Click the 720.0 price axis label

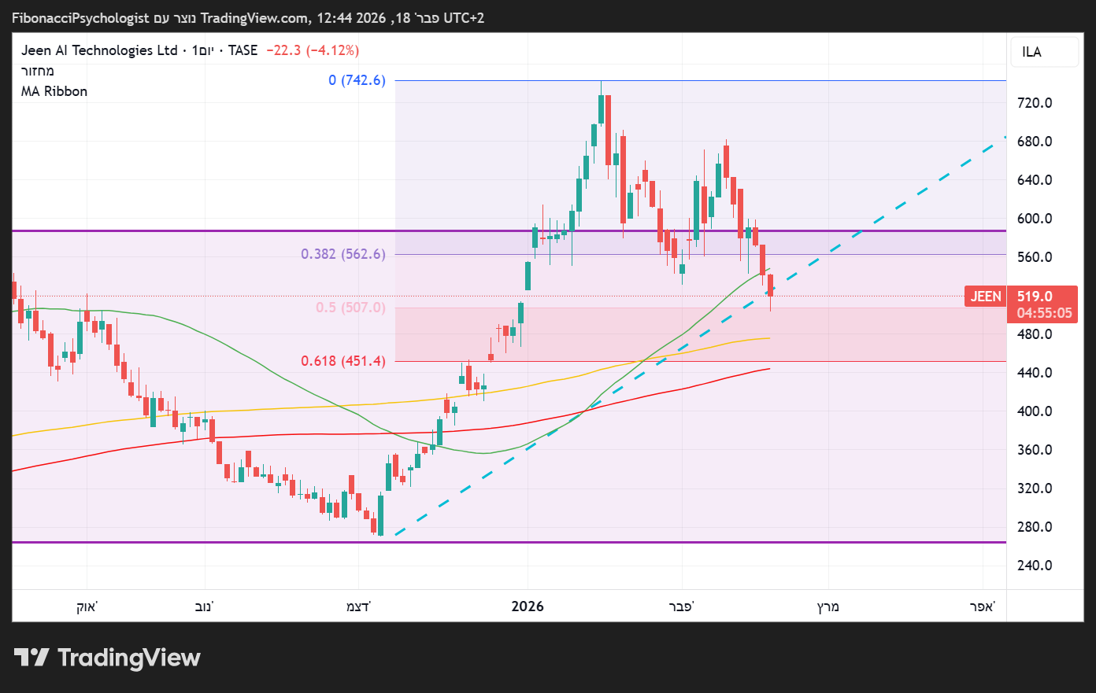click(1035, 103)
